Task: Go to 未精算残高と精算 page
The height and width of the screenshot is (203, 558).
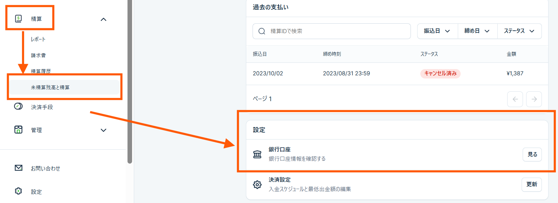Action: [x=50, y=88]
